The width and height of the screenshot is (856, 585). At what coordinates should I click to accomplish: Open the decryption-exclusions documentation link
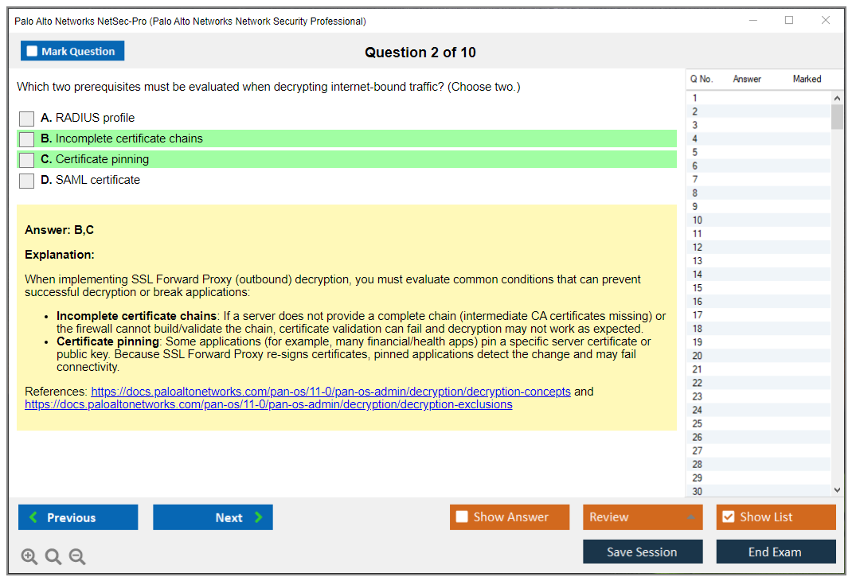[268, 404]
